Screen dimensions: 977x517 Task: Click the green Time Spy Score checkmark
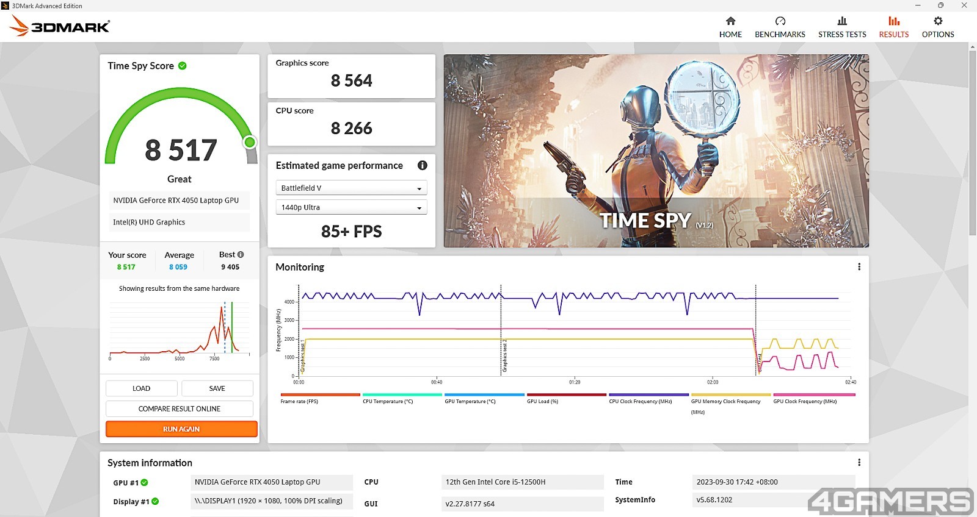point(183,66)
